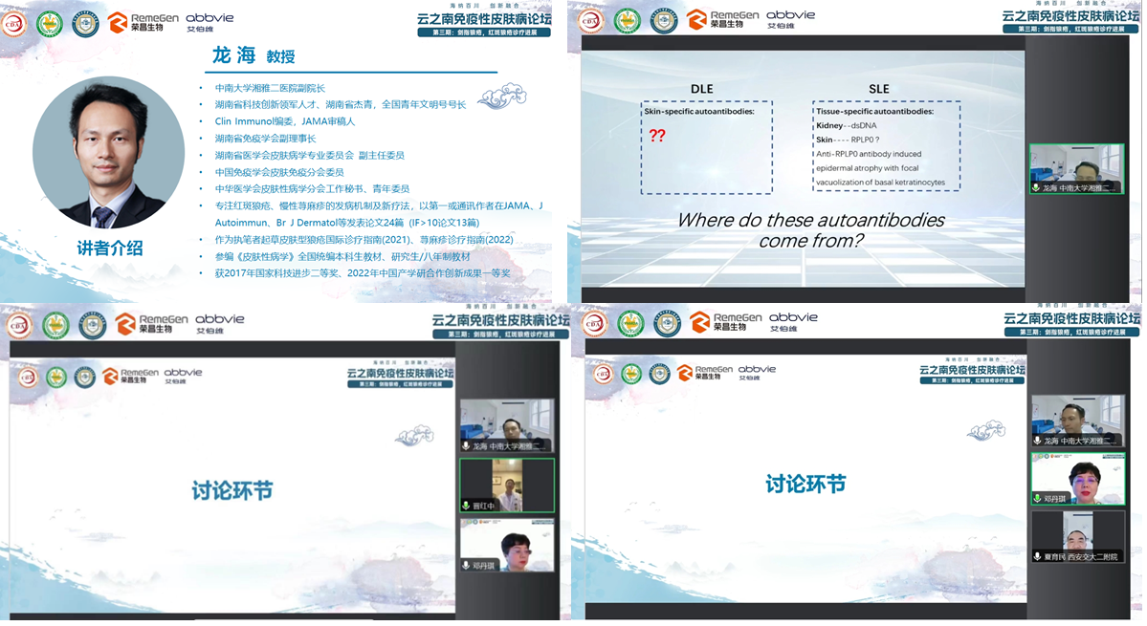
Task: Click the microphone icon beside 夏育民's name
Action: coord(1037,556)
